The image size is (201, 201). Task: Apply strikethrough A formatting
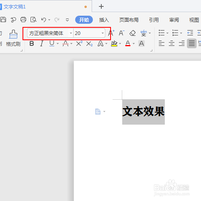pyautogui.click(x=66, y=43)
